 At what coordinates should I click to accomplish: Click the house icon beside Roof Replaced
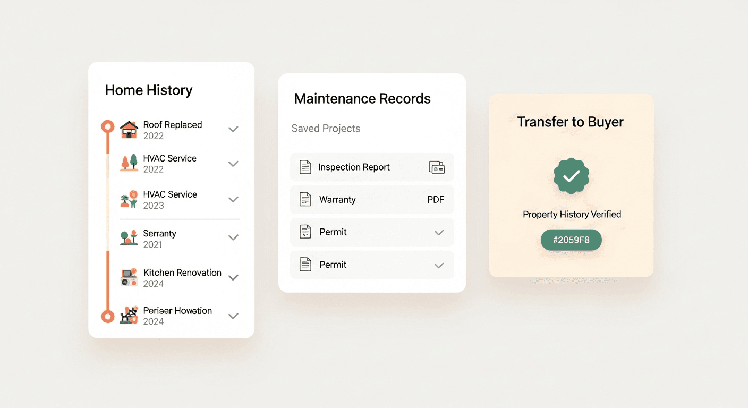[x=129, y=130]
